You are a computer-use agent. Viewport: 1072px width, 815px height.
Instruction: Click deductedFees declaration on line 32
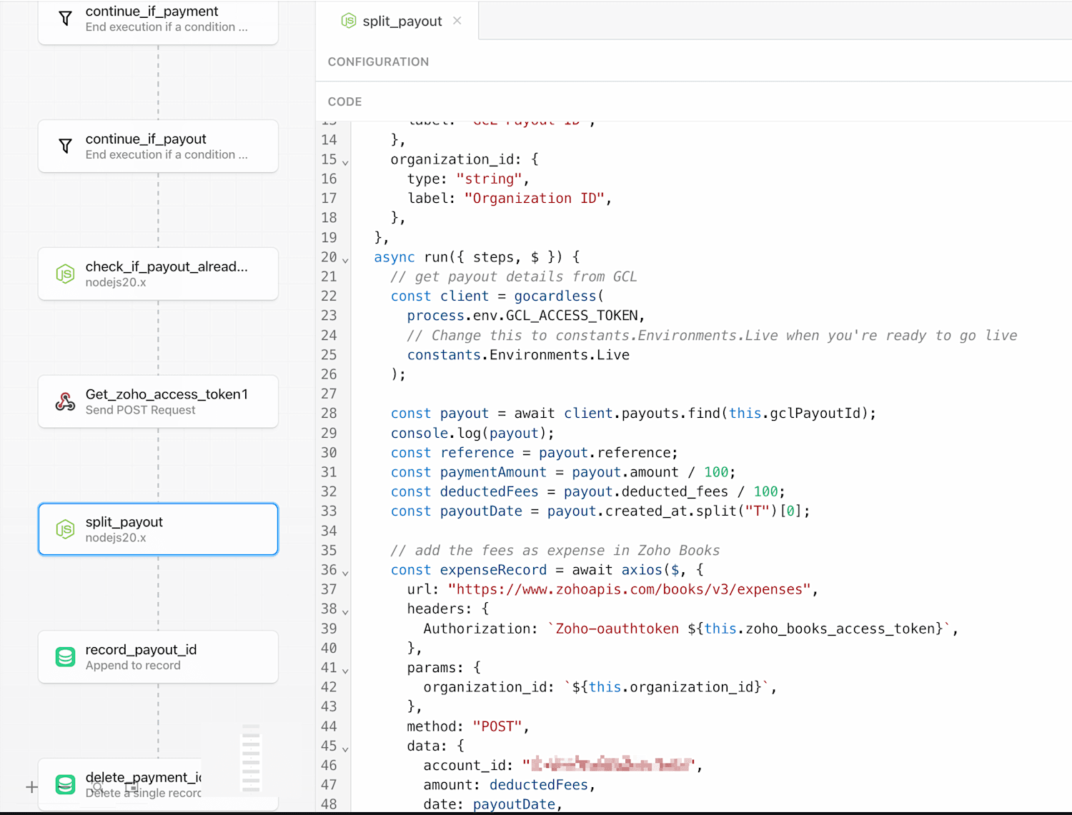coord(587,492)
